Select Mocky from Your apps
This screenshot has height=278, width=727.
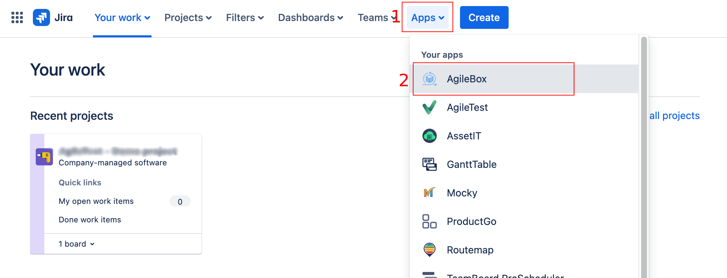[524, 193]
